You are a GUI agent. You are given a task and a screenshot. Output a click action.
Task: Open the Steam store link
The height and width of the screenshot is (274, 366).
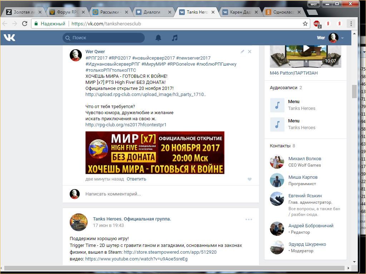[170, 252]
